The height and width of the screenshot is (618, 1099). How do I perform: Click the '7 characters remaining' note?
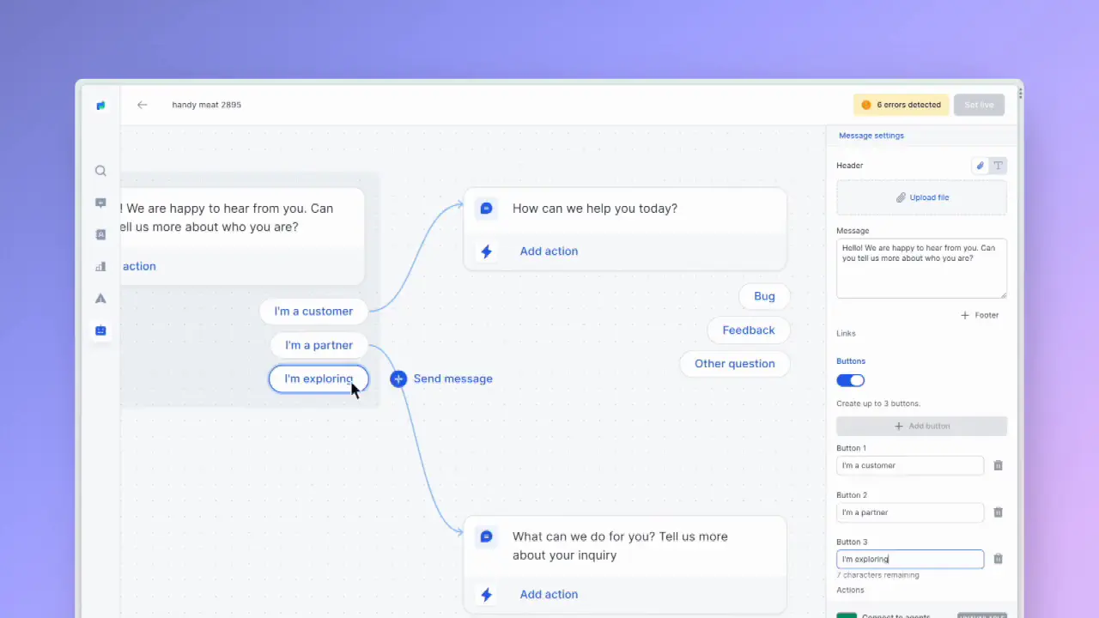click(x=877, y=575)
